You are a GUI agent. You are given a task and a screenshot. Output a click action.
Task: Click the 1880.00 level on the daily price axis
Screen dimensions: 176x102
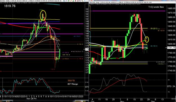171,8
